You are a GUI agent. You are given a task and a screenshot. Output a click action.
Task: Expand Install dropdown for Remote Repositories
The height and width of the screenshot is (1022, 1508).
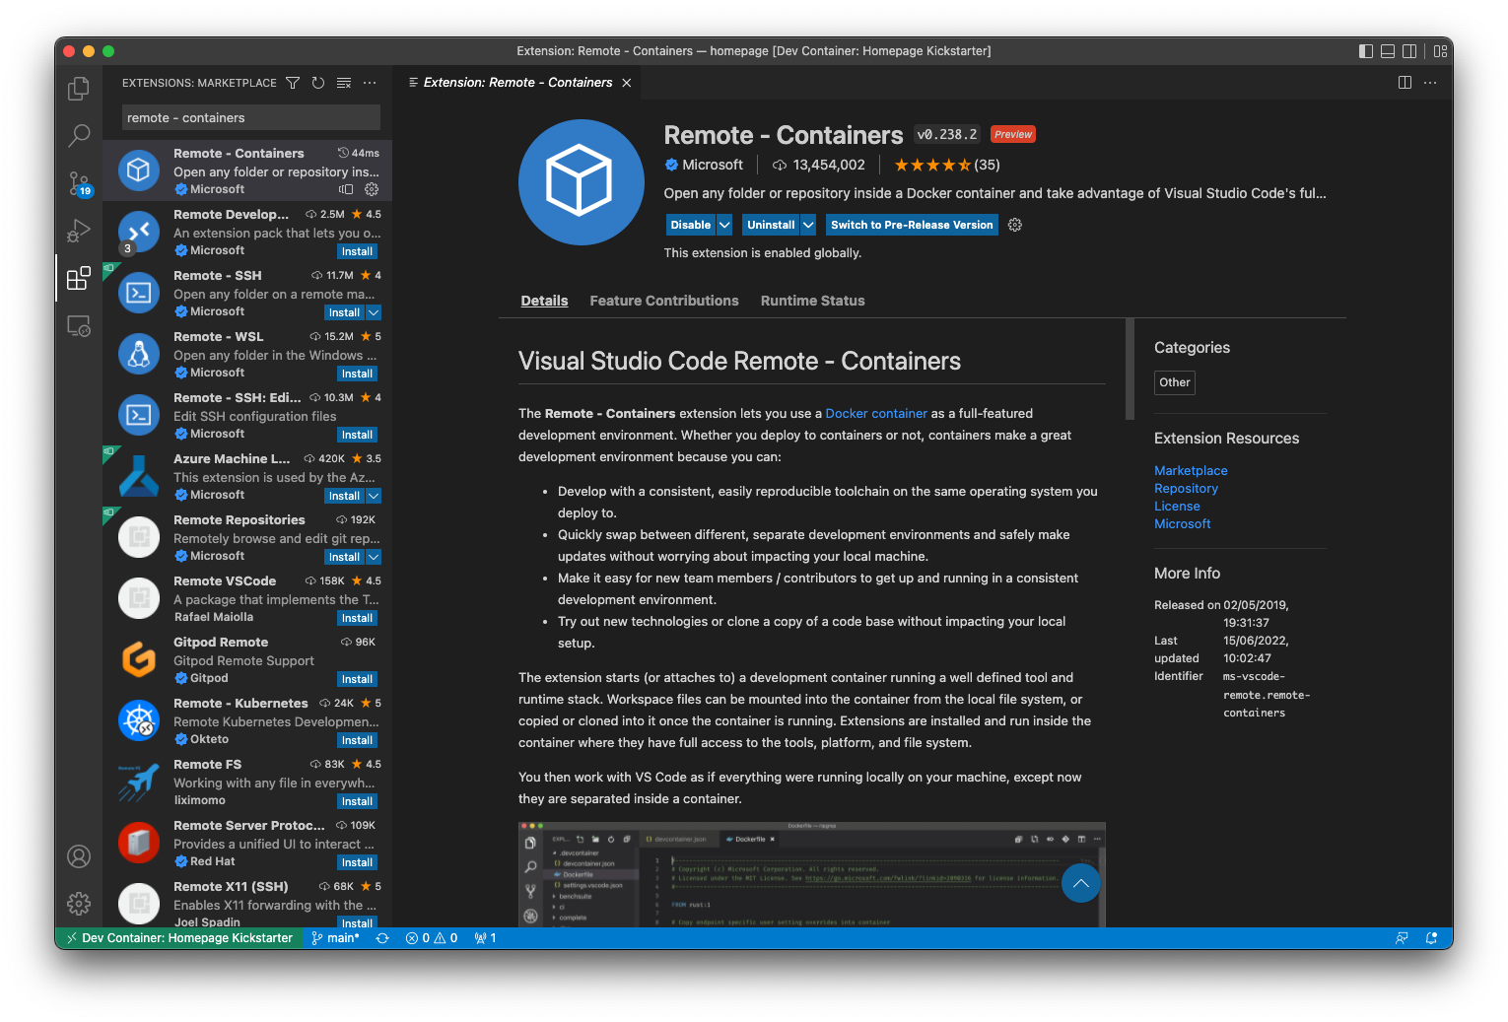pos(374,557)
